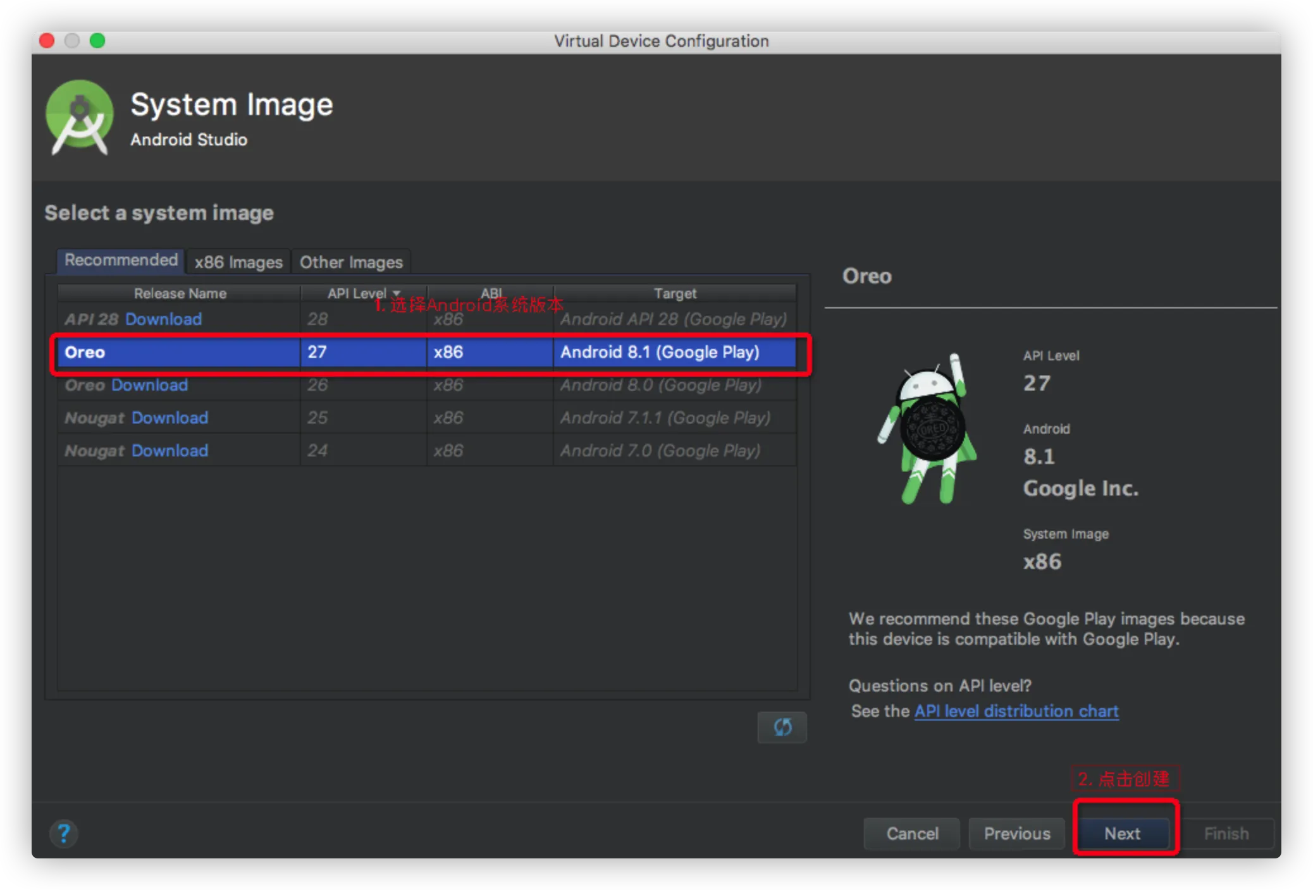
Task: Click the Oreo Android mascot image
Action: tap(928, 430)
